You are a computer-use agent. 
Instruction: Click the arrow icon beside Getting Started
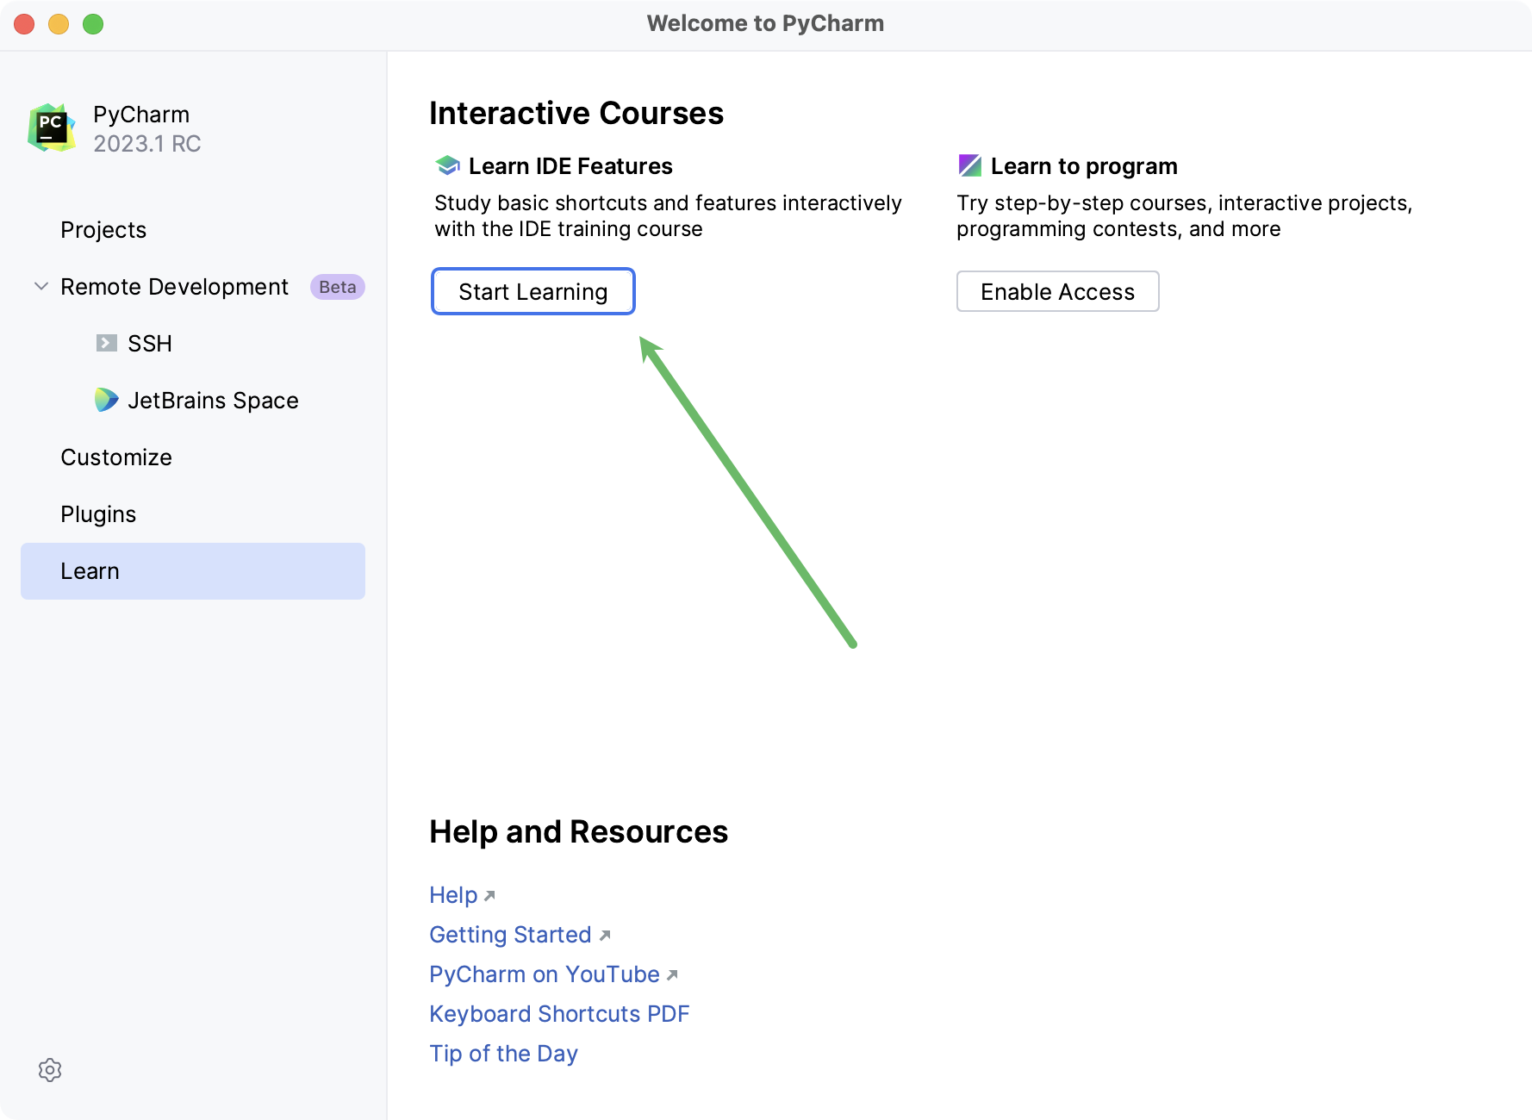[x=606, y=936]
